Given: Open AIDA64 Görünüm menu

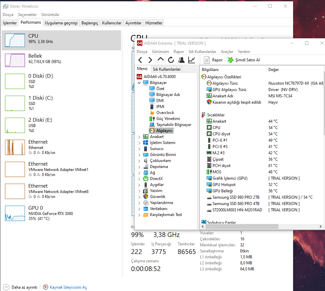Looking at the screenshot, I should tap(160, 52).
